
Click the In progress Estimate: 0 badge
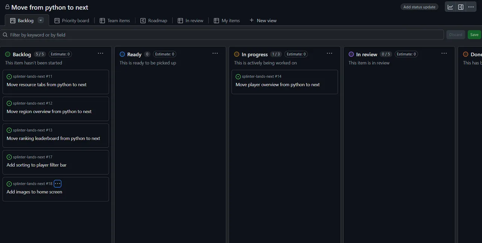coord(296,54)
